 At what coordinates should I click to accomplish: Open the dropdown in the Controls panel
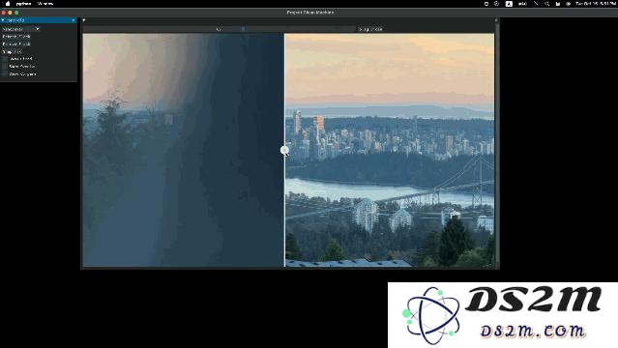[20, 29]
